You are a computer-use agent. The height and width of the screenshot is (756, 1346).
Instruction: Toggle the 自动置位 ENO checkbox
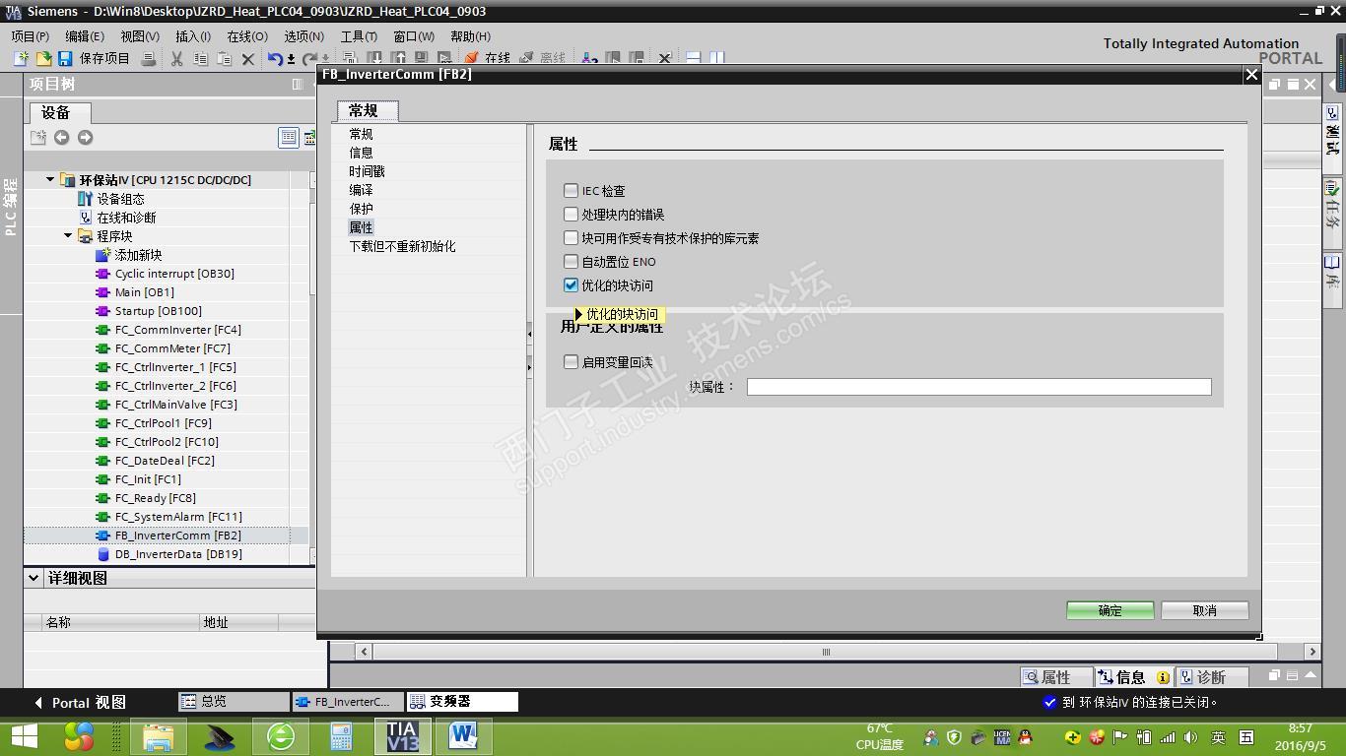[571, 262]
